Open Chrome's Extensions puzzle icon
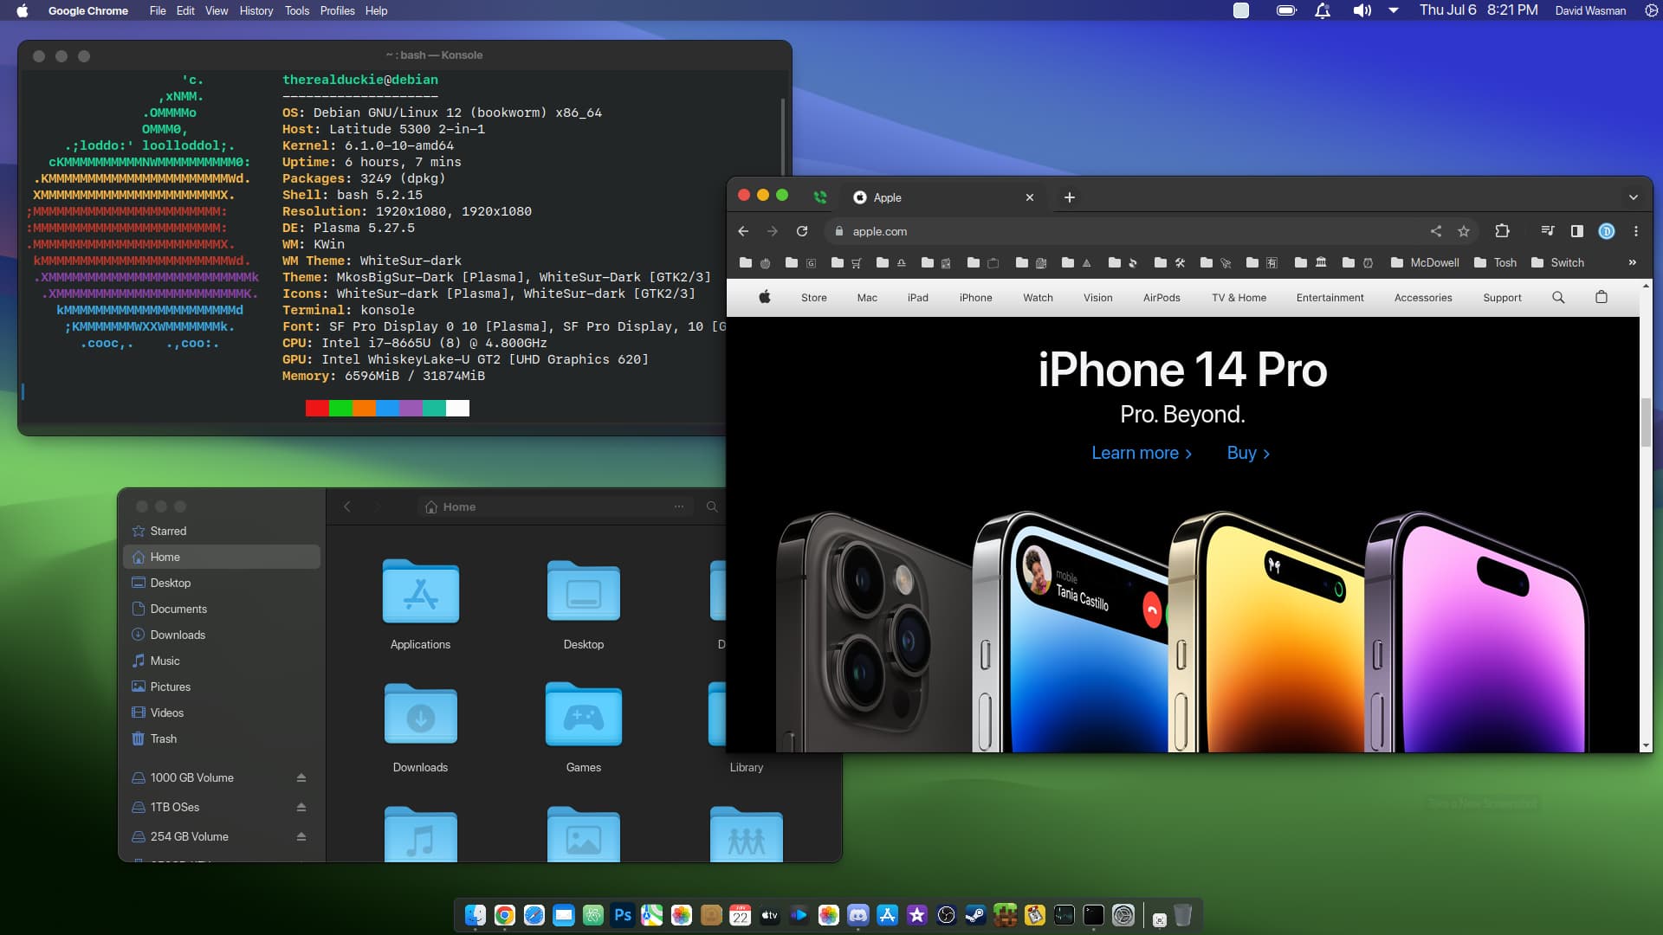Image resolution: width=1663 pixels, height=935 pixels. pyautogui.click(x=1502, y=231)
